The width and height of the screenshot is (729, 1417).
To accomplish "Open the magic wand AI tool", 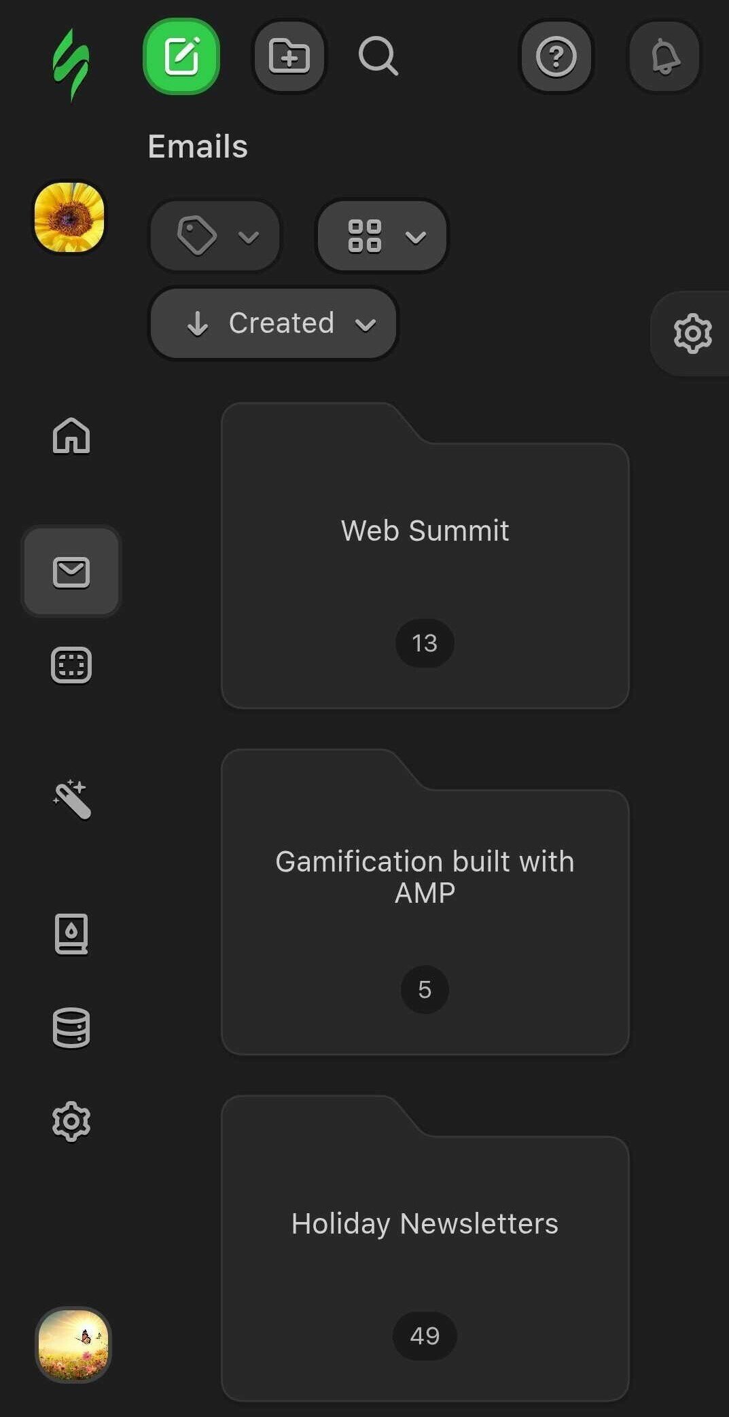I will pos(71,800).
